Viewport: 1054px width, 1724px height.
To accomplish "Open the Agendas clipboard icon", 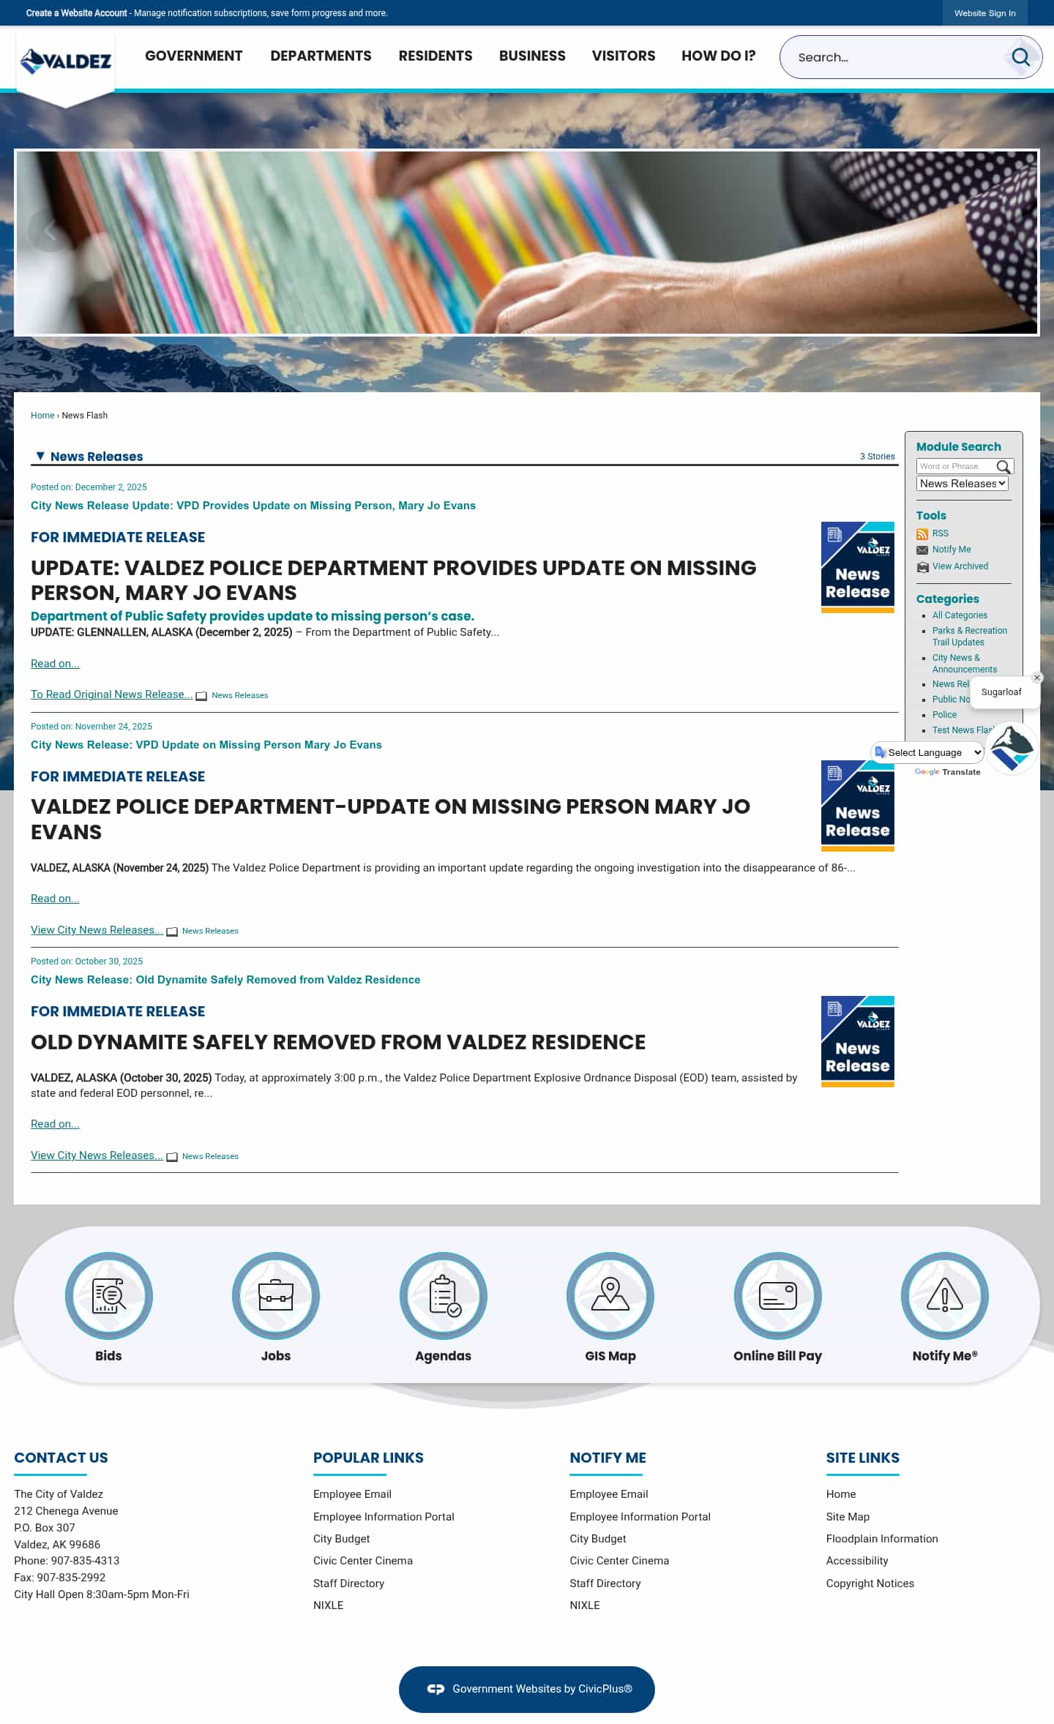I will (x=443, y=1295).
